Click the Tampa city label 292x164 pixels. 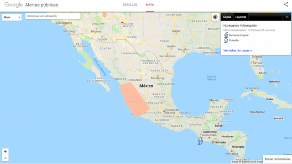tap(257, 63)
